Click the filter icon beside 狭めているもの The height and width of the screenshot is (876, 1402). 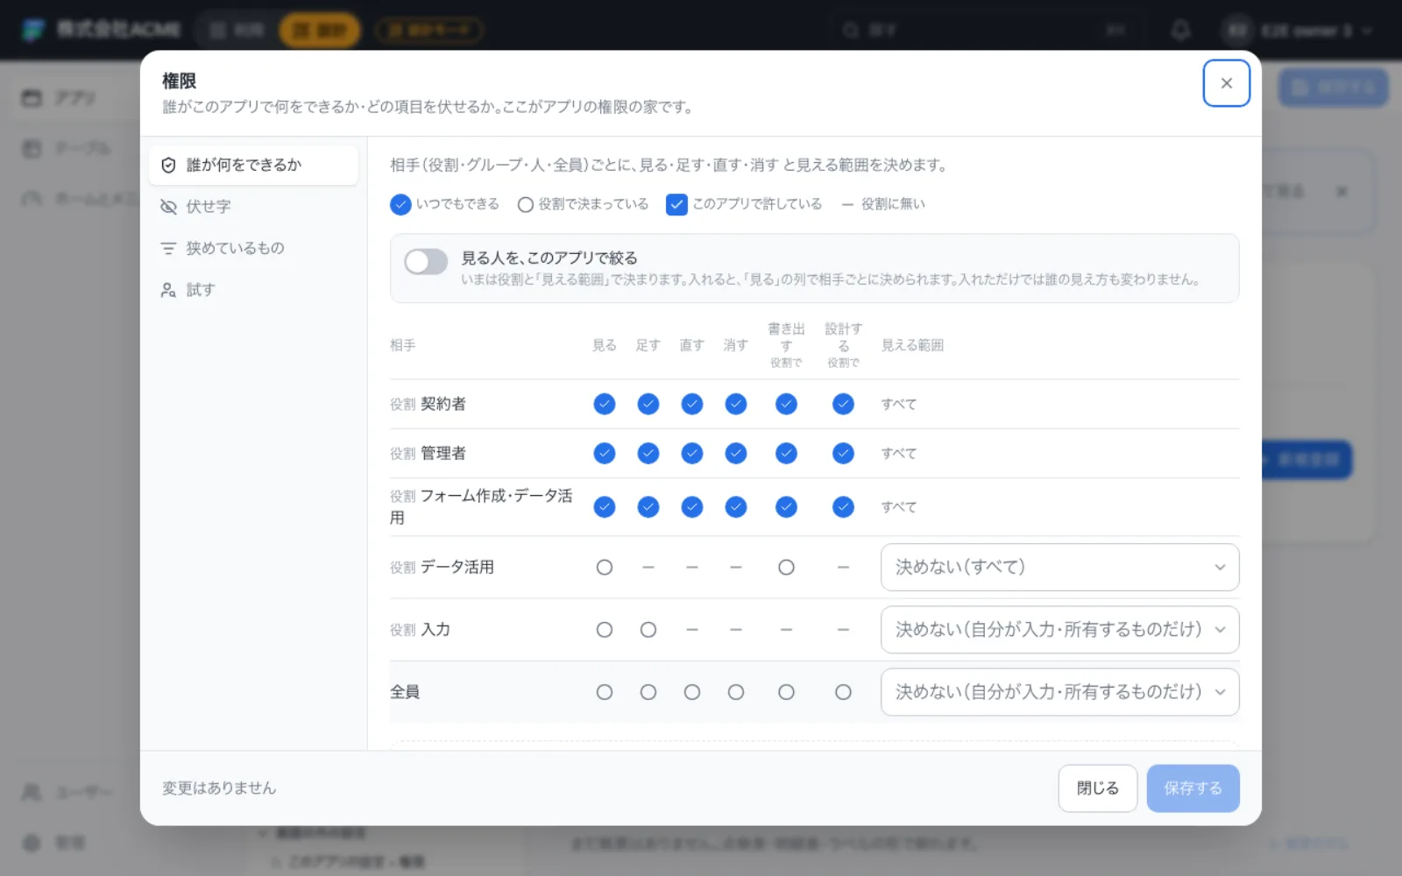pyautogui.click(x=168, y=248)
